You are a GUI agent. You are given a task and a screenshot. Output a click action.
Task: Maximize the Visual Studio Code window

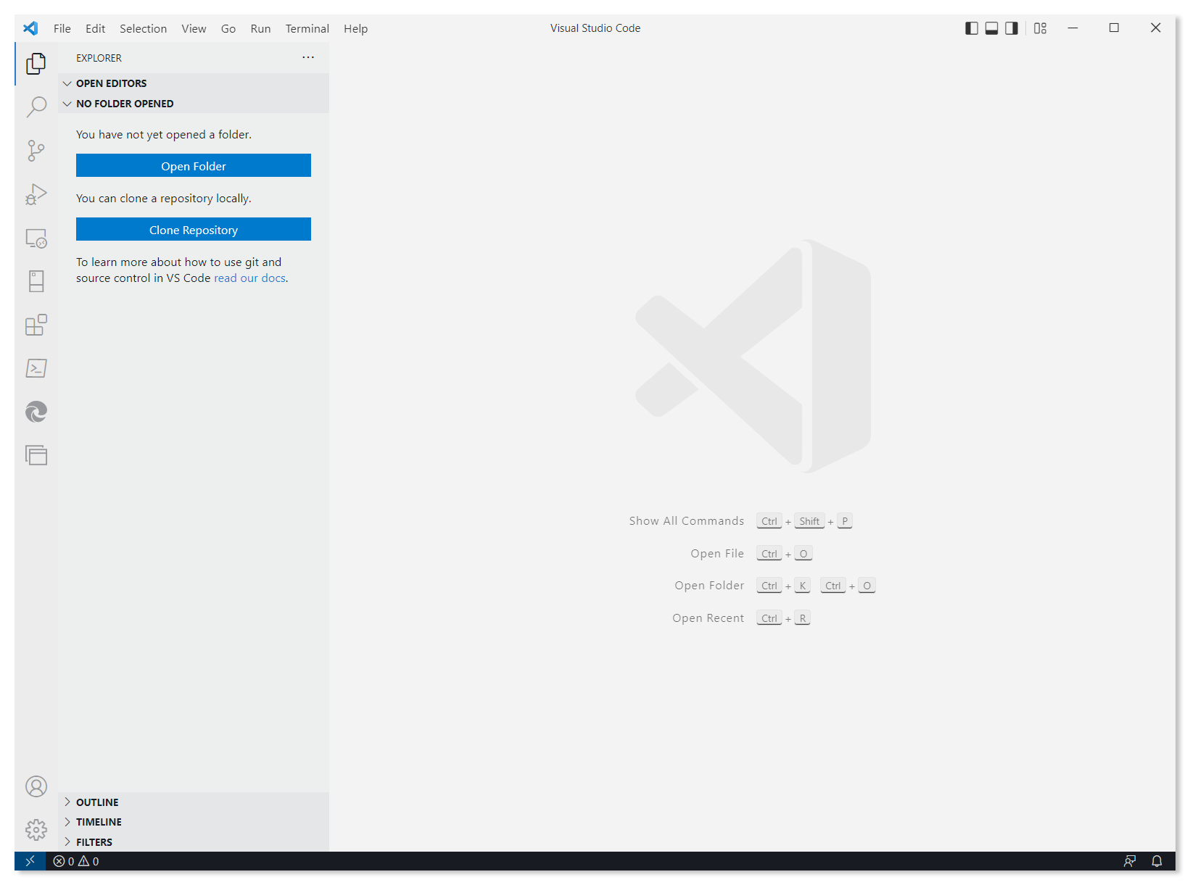pos(1114,28)
